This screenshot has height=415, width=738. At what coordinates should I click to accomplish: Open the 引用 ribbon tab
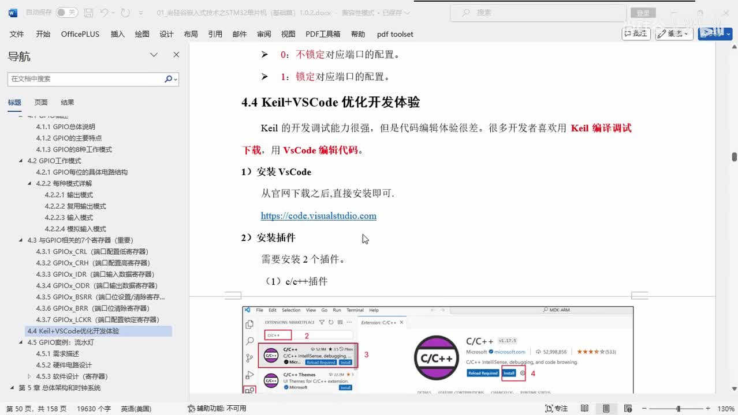click(x=215, y=34)
